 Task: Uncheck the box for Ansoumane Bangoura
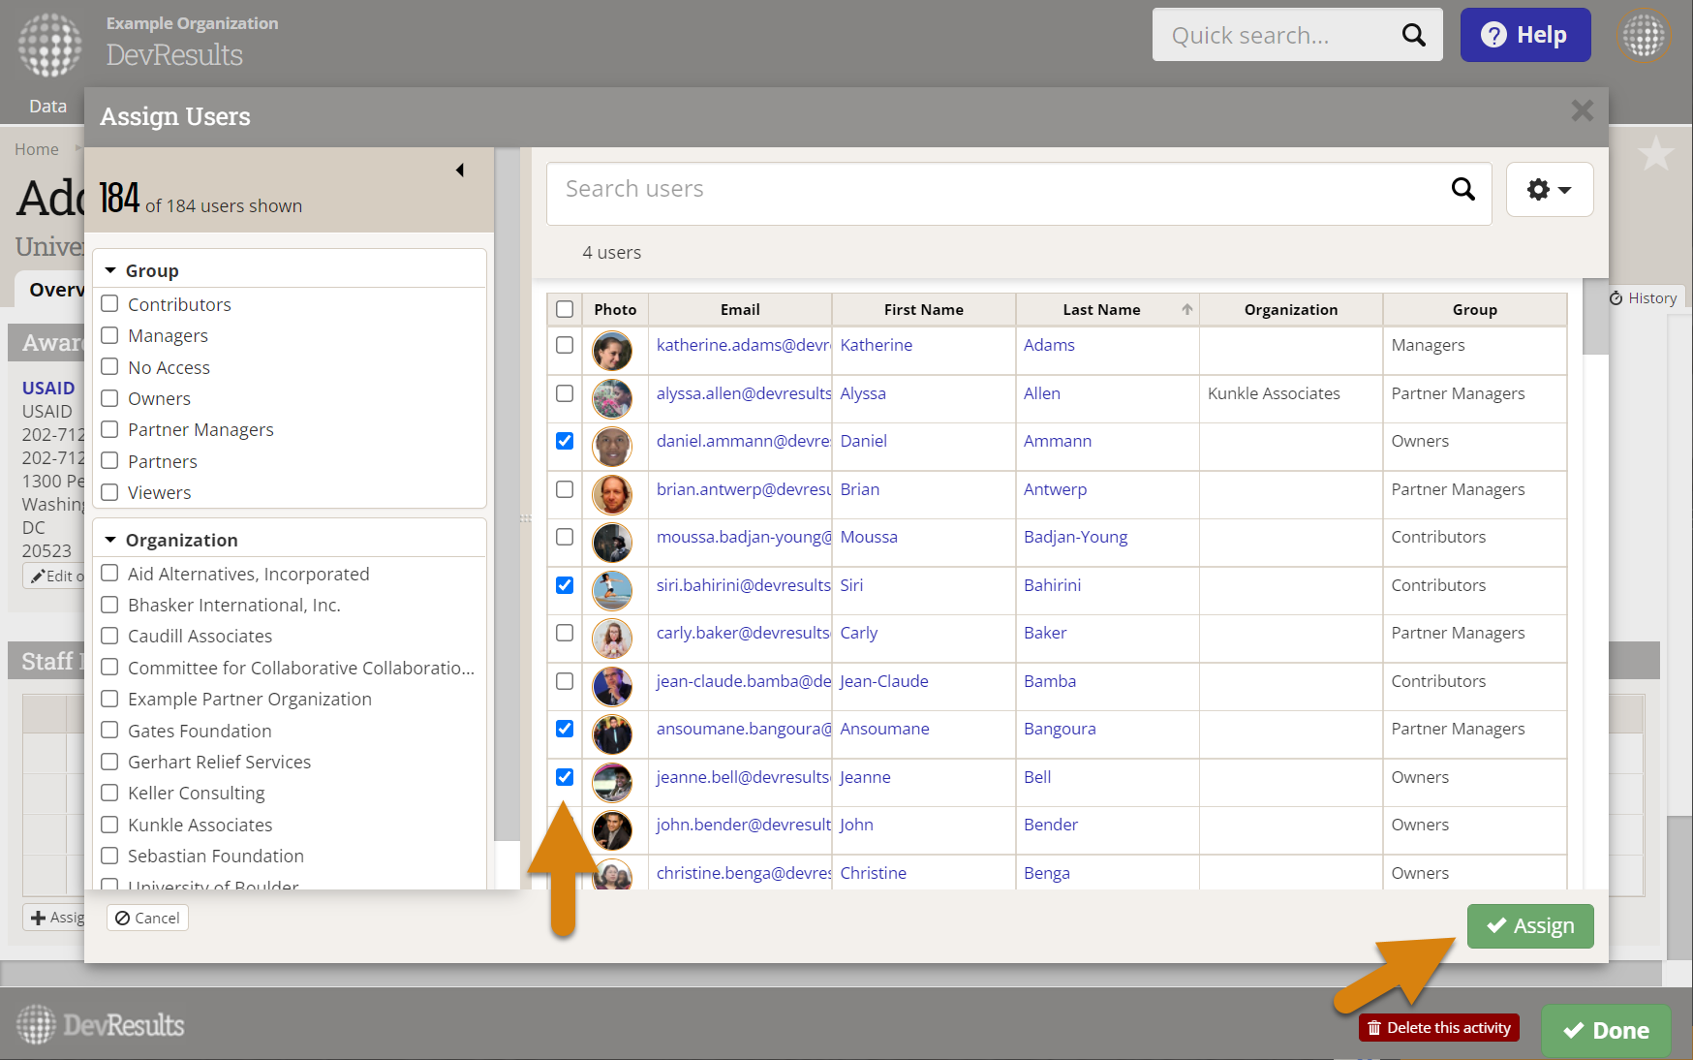565,729
